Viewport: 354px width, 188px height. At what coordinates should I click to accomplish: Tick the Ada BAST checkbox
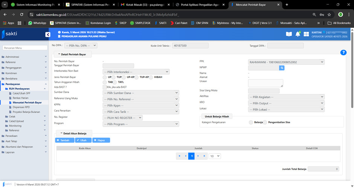[105, 87]
